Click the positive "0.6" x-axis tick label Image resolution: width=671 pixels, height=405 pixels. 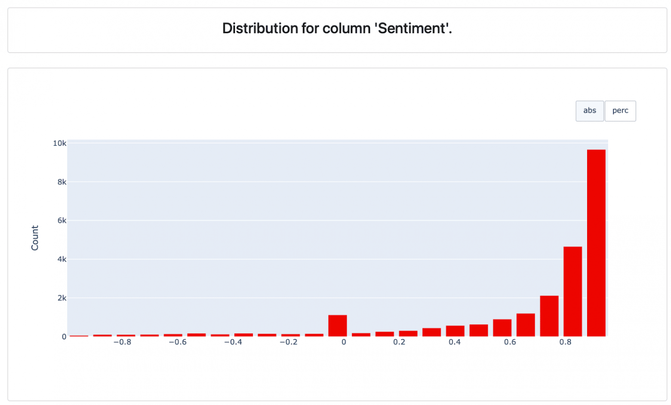point(510,342)
